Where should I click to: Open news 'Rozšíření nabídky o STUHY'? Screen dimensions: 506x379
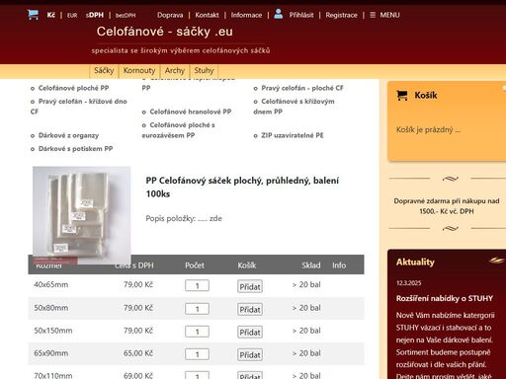coord(445,298)
